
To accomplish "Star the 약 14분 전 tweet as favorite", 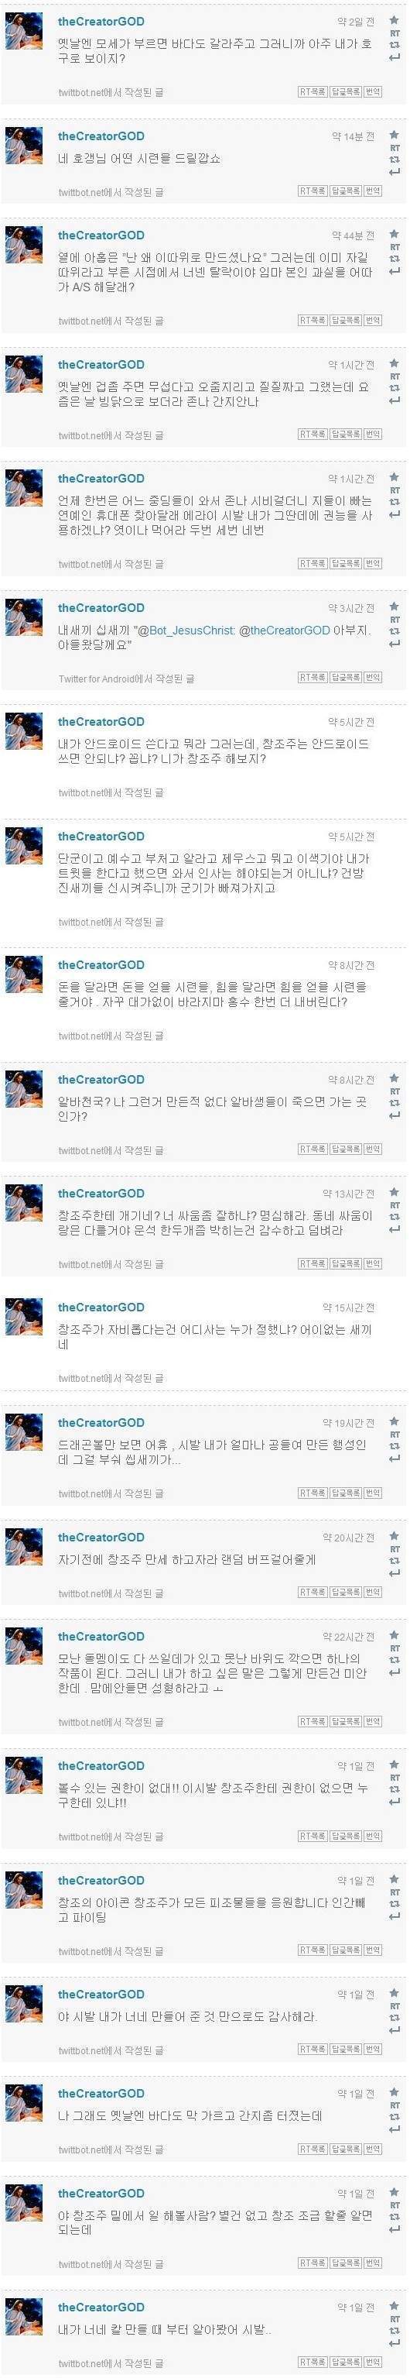I will pos(395,136).
